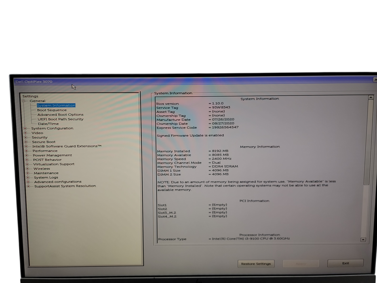Open Boot Sequence settings

pos(52,110)
